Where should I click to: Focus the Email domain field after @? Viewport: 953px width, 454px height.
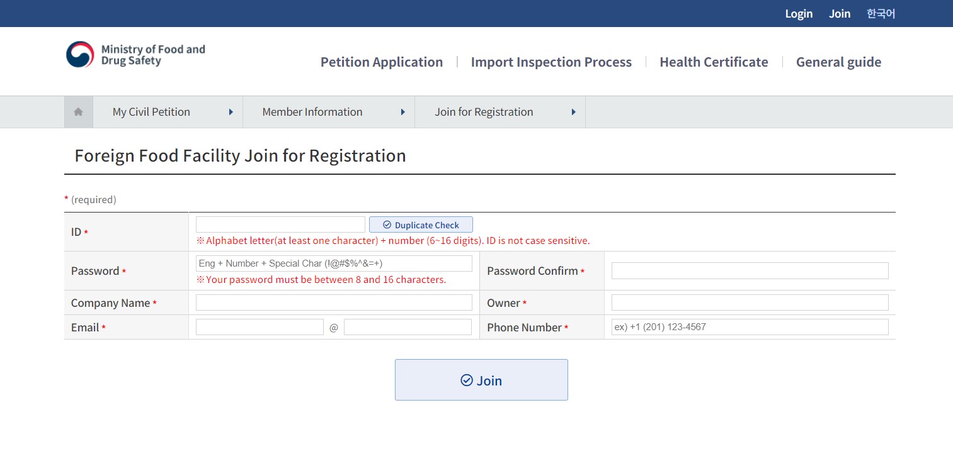[408, 327]
